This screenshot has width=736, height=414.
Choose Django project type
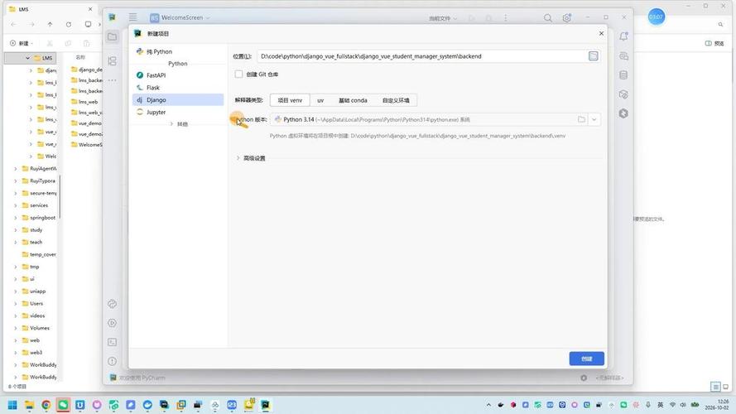coord(178,100)
